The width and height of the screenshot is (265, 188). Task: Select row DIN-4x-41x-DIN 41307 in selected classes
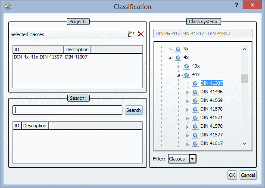pyautogui.click(x=78, y=57)
